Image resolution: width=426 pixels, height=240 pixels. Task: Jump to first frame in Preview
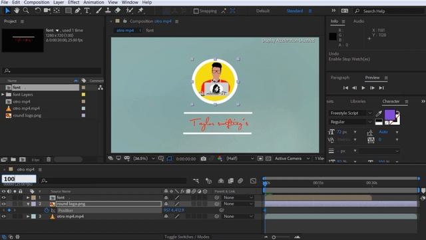(x=345, y=88)
